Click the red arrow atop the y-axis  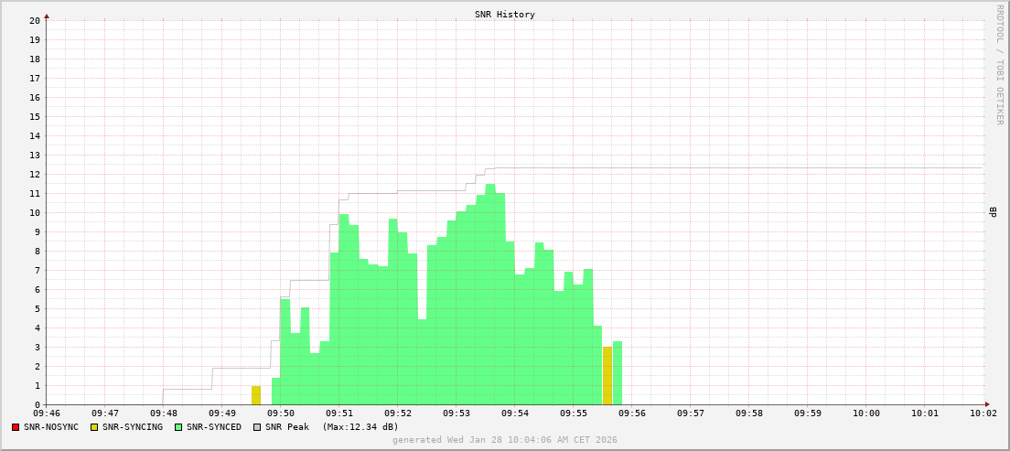point(47,15)
